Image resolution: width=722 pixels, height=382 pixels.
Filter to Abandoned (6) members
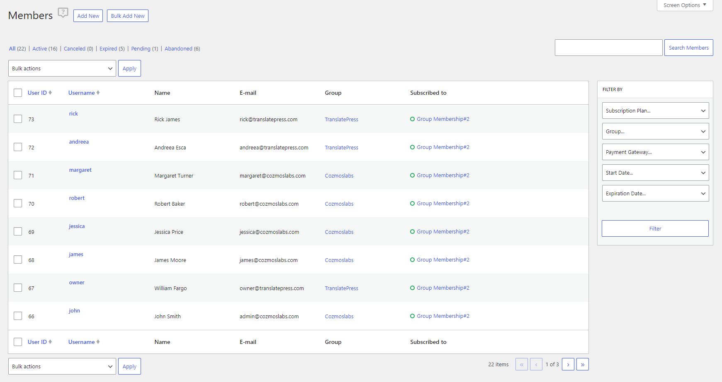(x=182, y=48)
